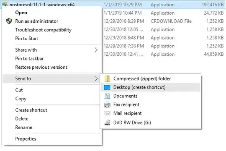The image size is (226, 151).
Task: Expand the Send to submenu arrow
Action: (x=96, y=79)
